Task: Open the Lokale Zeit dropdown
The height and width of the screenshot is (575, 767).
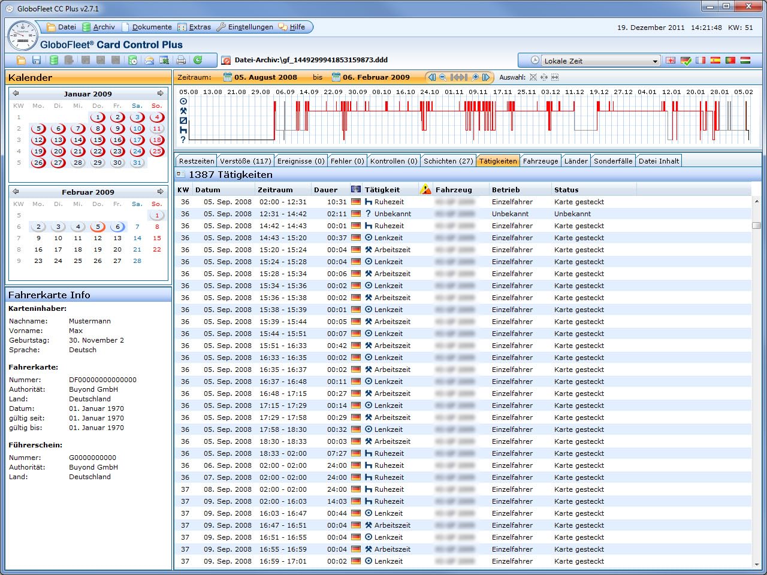Action: pos(600,60)
